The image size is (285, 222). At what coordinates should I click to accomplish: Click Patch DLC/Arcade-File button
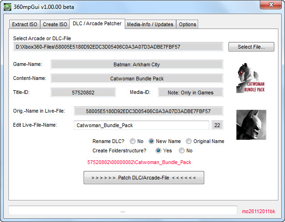click(144, 178)
